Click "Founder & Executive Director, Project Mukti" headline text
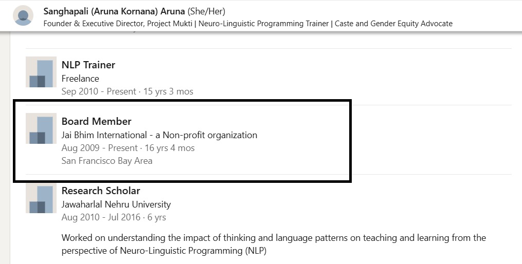 pos(117,24)
